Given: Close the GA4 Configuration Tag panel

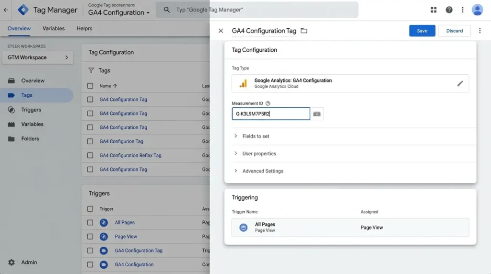Looking at the screenshot, I should 221,31.
